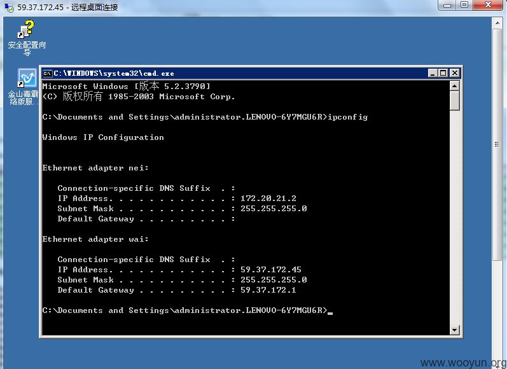The image size is (507, 369).
Task: Click the 'Microsoft Windows [版本 5.2.3790]' line
Action: coord(127,87)
